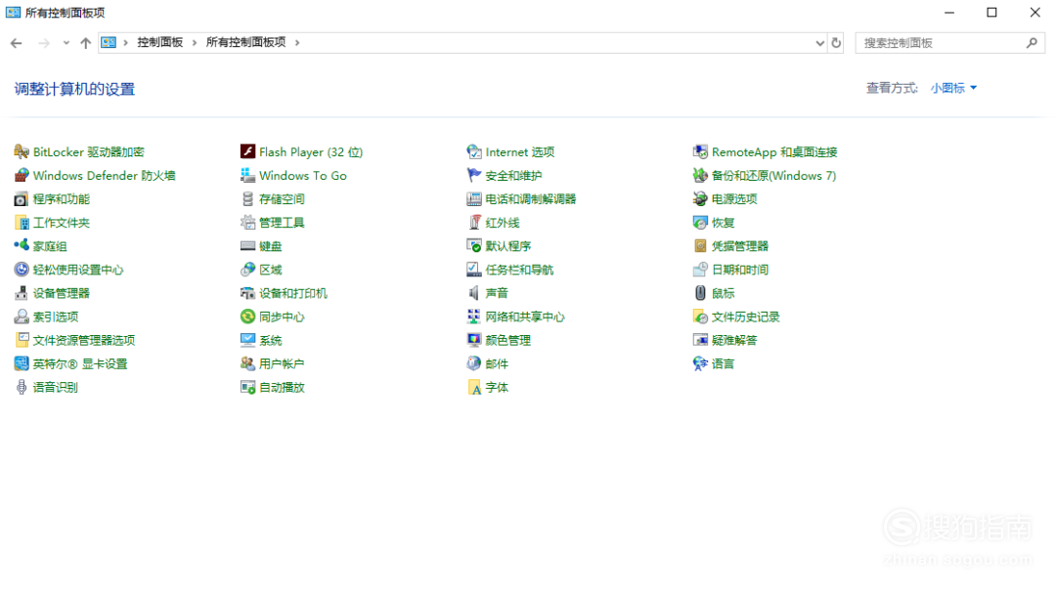Open RemoteApp 和桌面连接 link

[774, 152]
